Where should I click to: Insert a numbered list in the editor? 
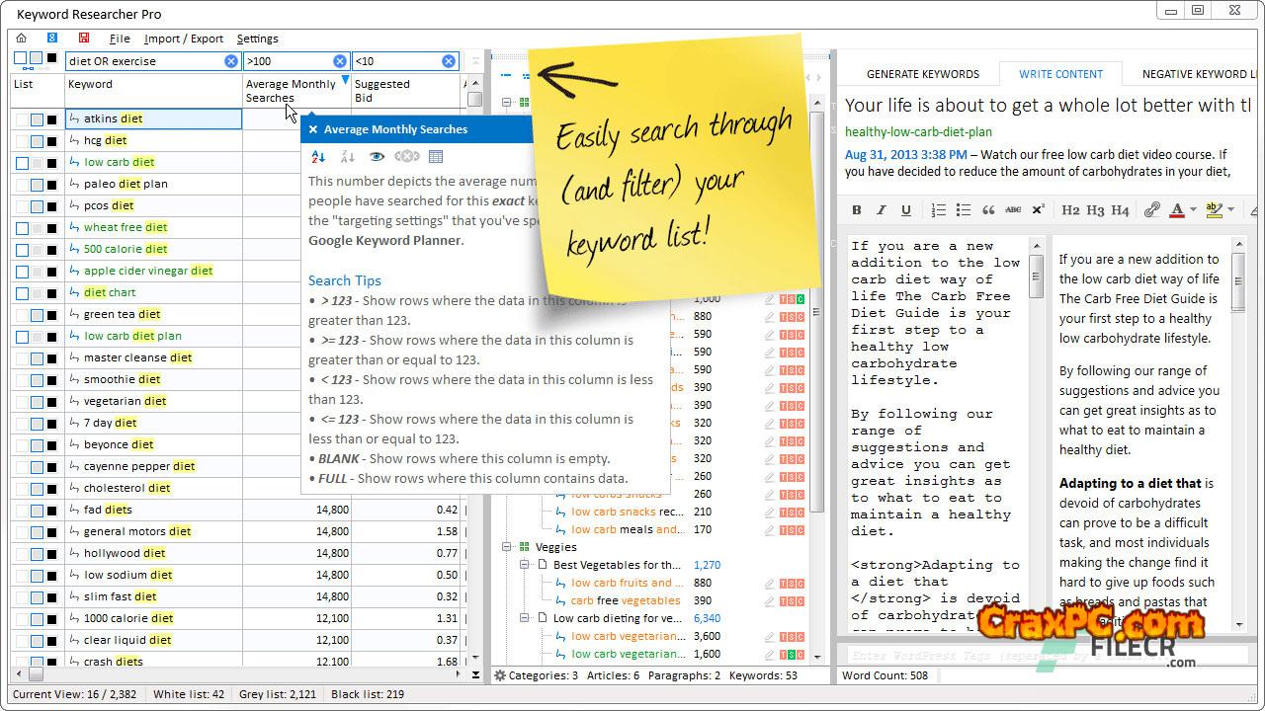[938, 210]
